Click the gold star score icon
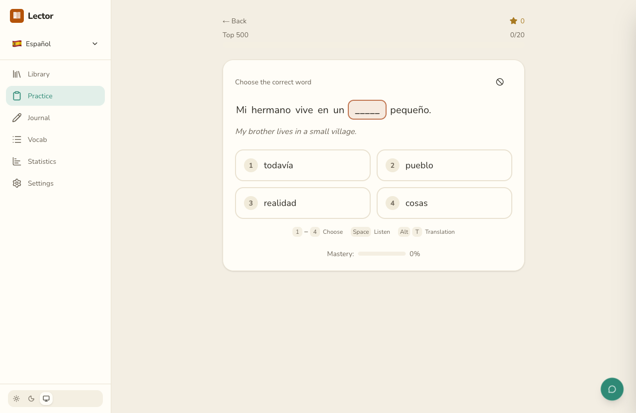The image size is (636, 413). pyautogui.click(x=513, y=21)
